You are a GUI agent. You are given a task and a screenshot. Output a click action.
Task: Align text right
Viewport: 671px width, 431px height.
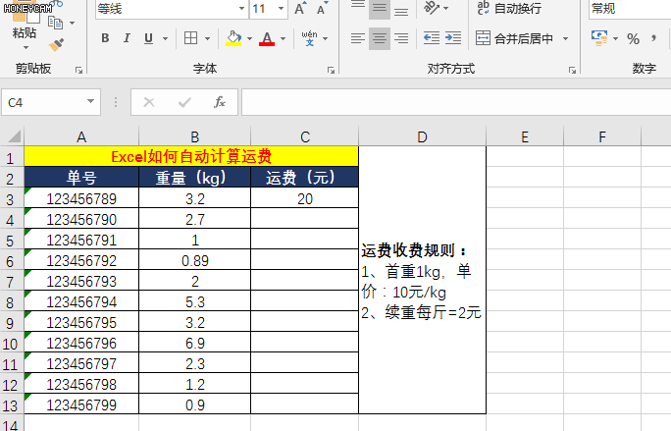pos(401,38)
